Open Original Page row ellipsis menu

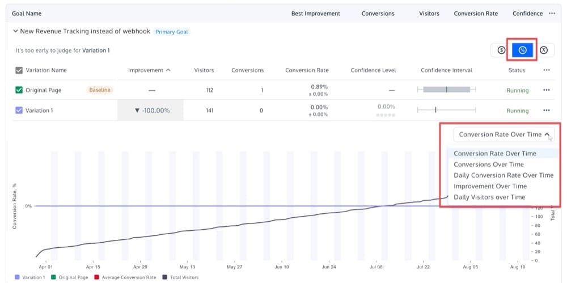click(x=547, y=90)
